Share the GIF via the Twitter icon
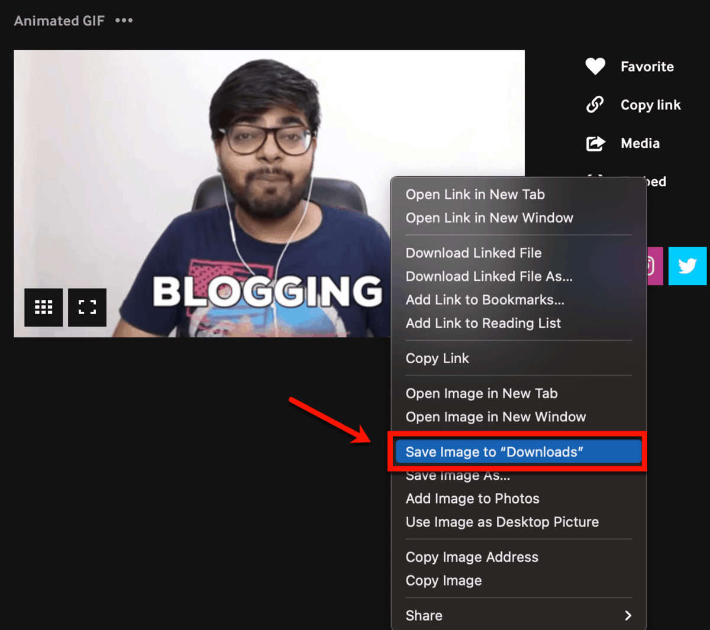The image size is (710, 630). click(688, 266)
